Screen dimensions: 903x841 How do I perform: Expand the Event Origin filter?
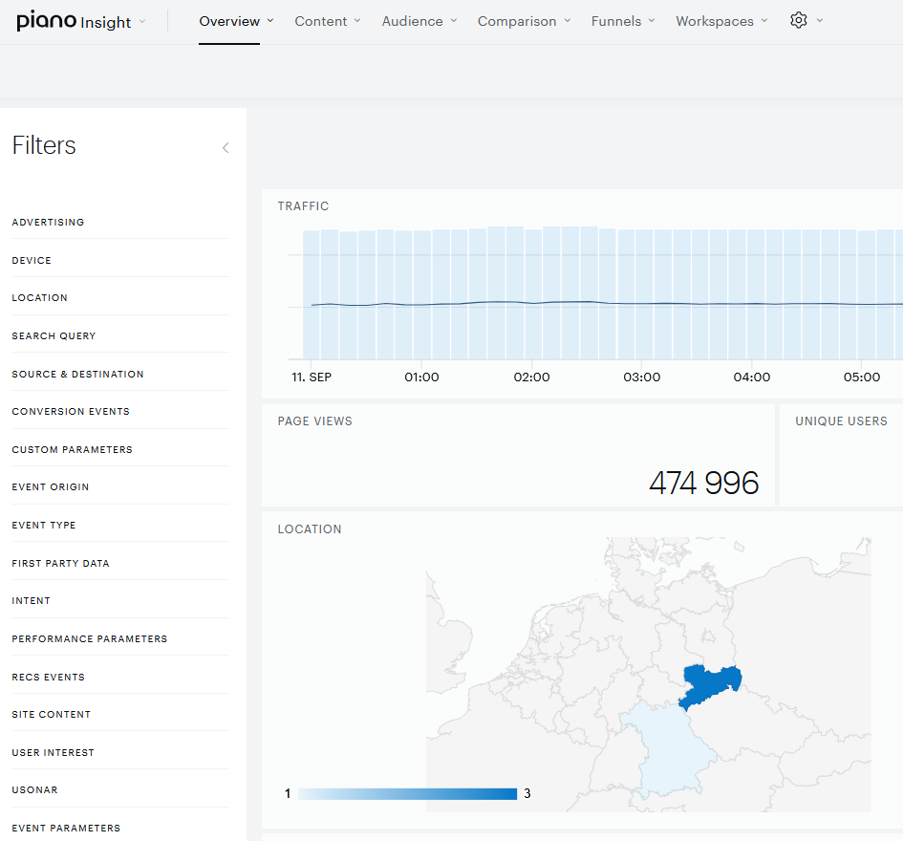point(120,487)
